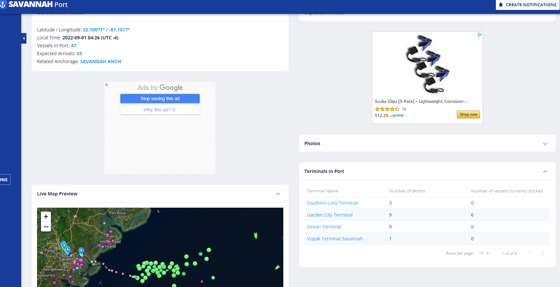This screenshot has height=287, width=560.
Task: Click Number of vessels currently docked header
Action: tap(507, 191)
